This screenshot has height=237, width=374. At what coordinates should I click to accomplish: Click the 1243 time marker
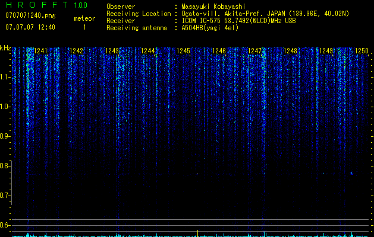[112, 50]
